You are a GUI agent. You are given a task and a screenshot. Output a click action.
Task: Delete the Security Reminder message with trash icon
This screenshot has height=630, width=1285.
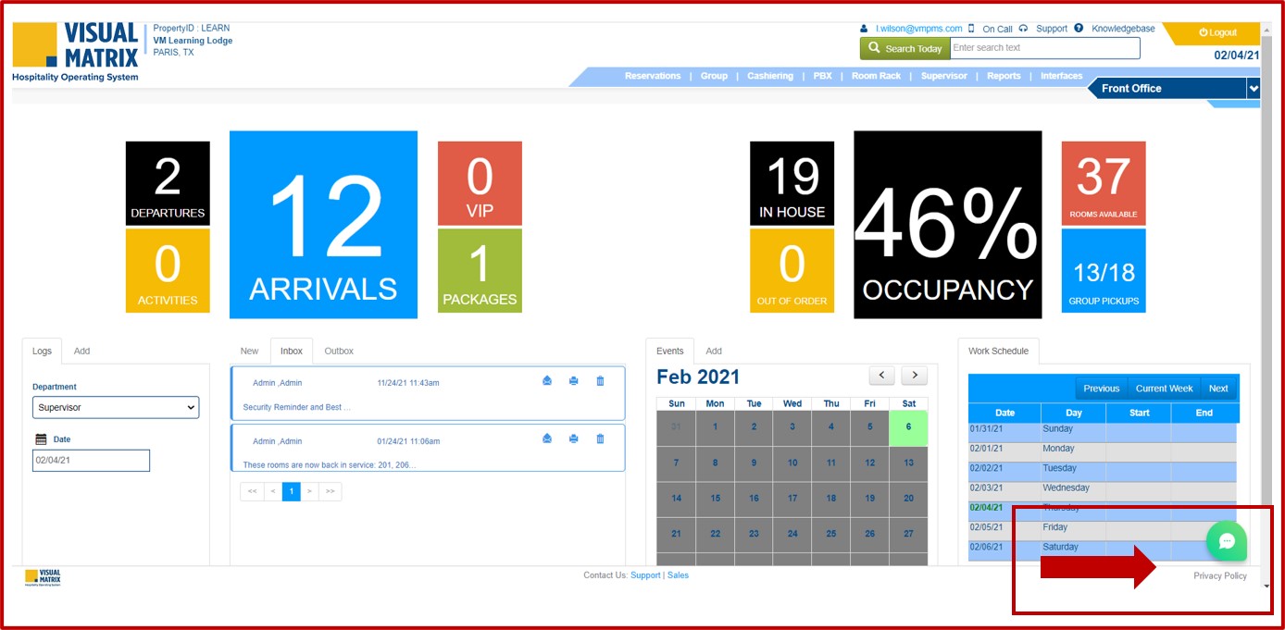click(600, 381)
